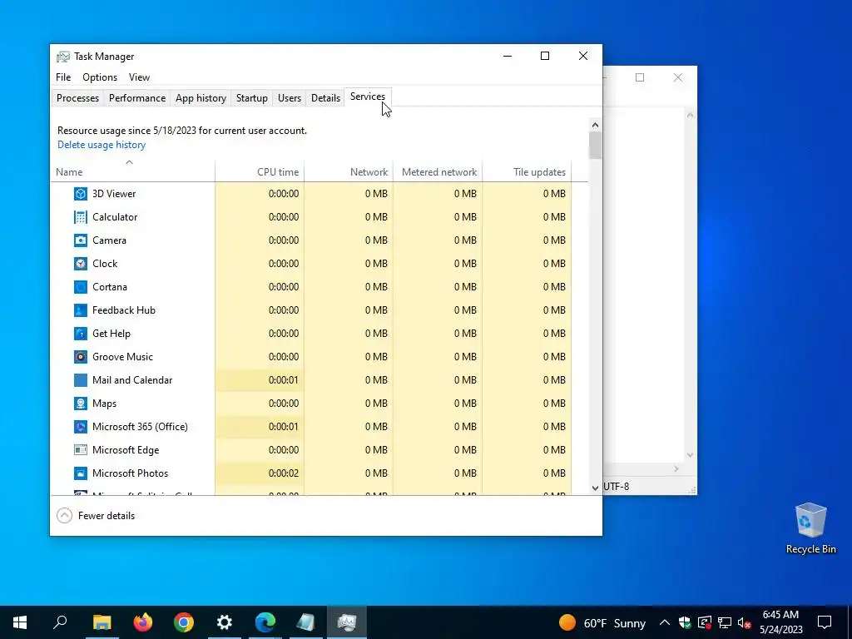Launch Firefox from the taskbar
The width and height of the screenshot is (852, 639).
pos(143,622)
